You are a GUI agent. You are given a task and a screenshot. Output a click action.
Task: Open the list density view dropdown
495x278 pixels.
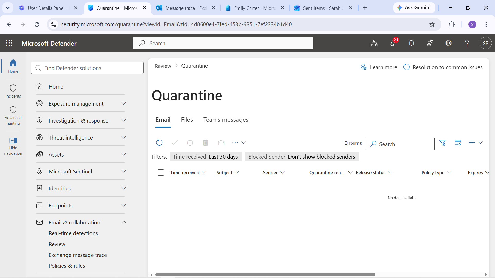point(475,143)
